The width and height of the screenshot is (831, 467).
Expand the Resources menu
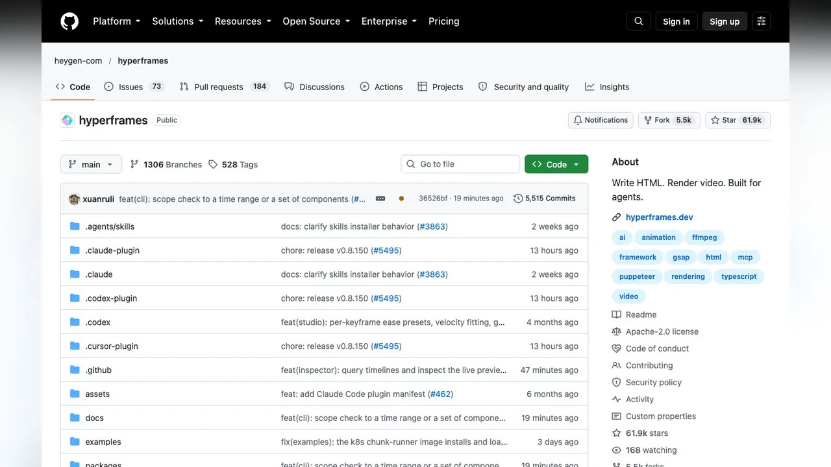(x=243, y=21)
